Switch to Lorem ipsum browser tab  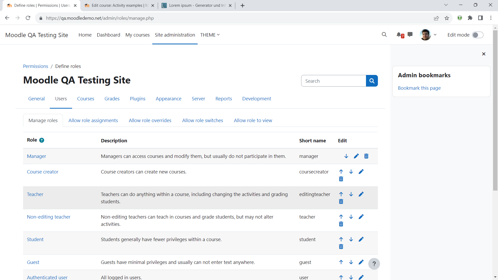pos(196,5)
